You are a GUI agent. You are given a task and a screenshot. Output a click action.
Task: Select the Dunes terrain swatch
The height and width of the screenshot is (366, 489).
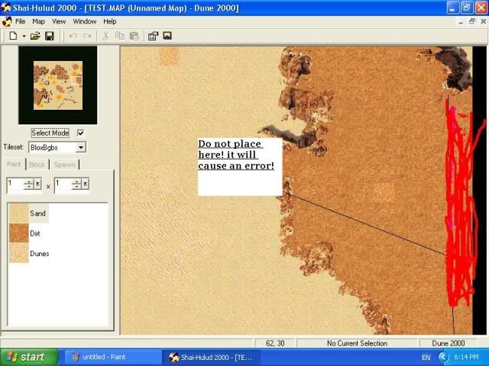coord(19,253)
